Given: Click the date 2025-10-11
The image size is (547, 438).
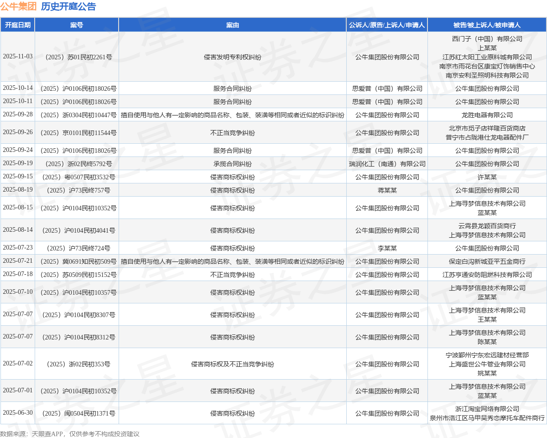Looking at the screenshot, I should click(x=18, y=101).
